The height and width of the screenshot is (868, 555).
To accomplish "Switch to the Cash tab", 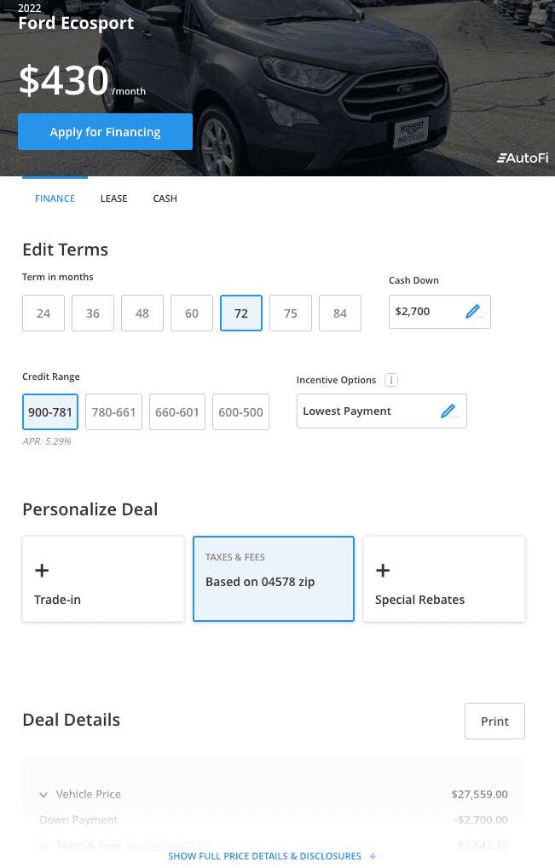I will click(x=165, y=198).
